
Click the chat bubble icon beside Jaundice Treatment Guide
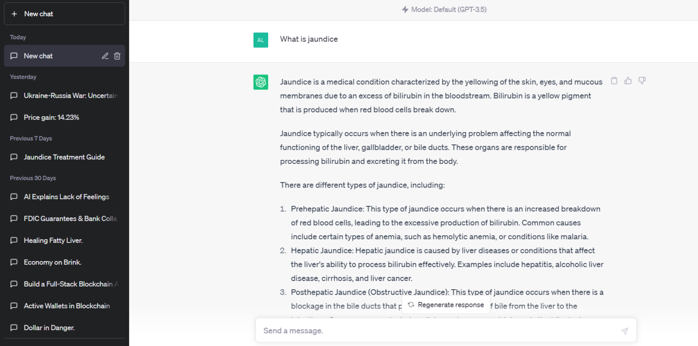pos(14,157)
